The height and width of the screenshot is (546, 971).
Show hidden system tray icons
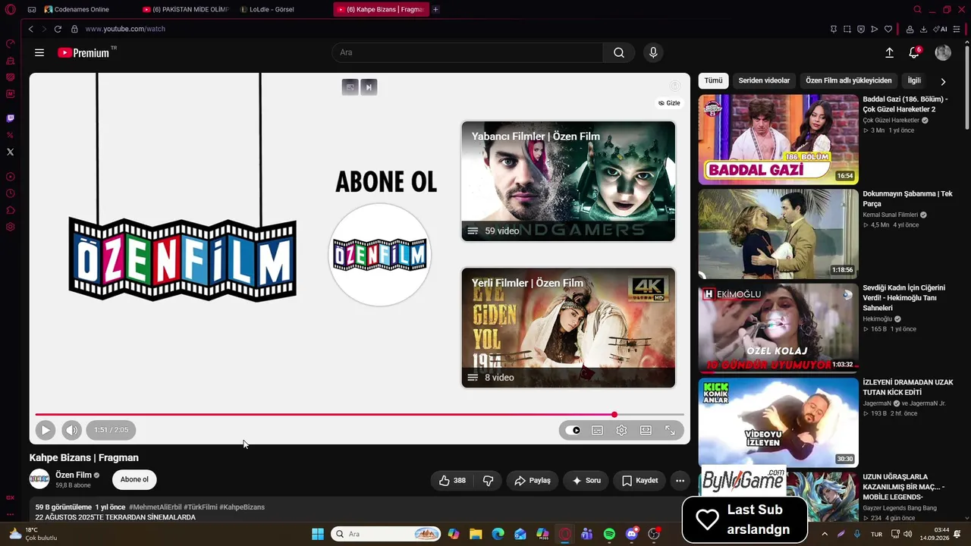825,534
